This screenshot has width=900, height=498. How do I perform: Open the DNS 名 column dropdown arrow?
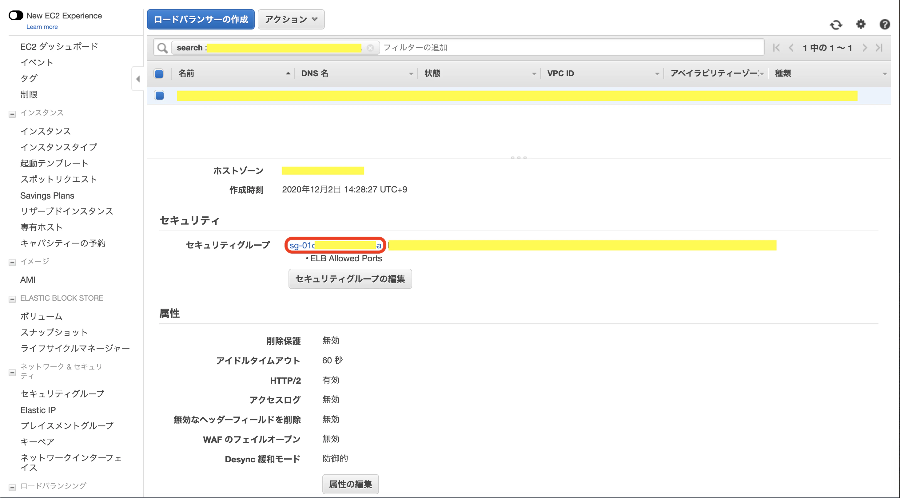[x=411, y=74]
